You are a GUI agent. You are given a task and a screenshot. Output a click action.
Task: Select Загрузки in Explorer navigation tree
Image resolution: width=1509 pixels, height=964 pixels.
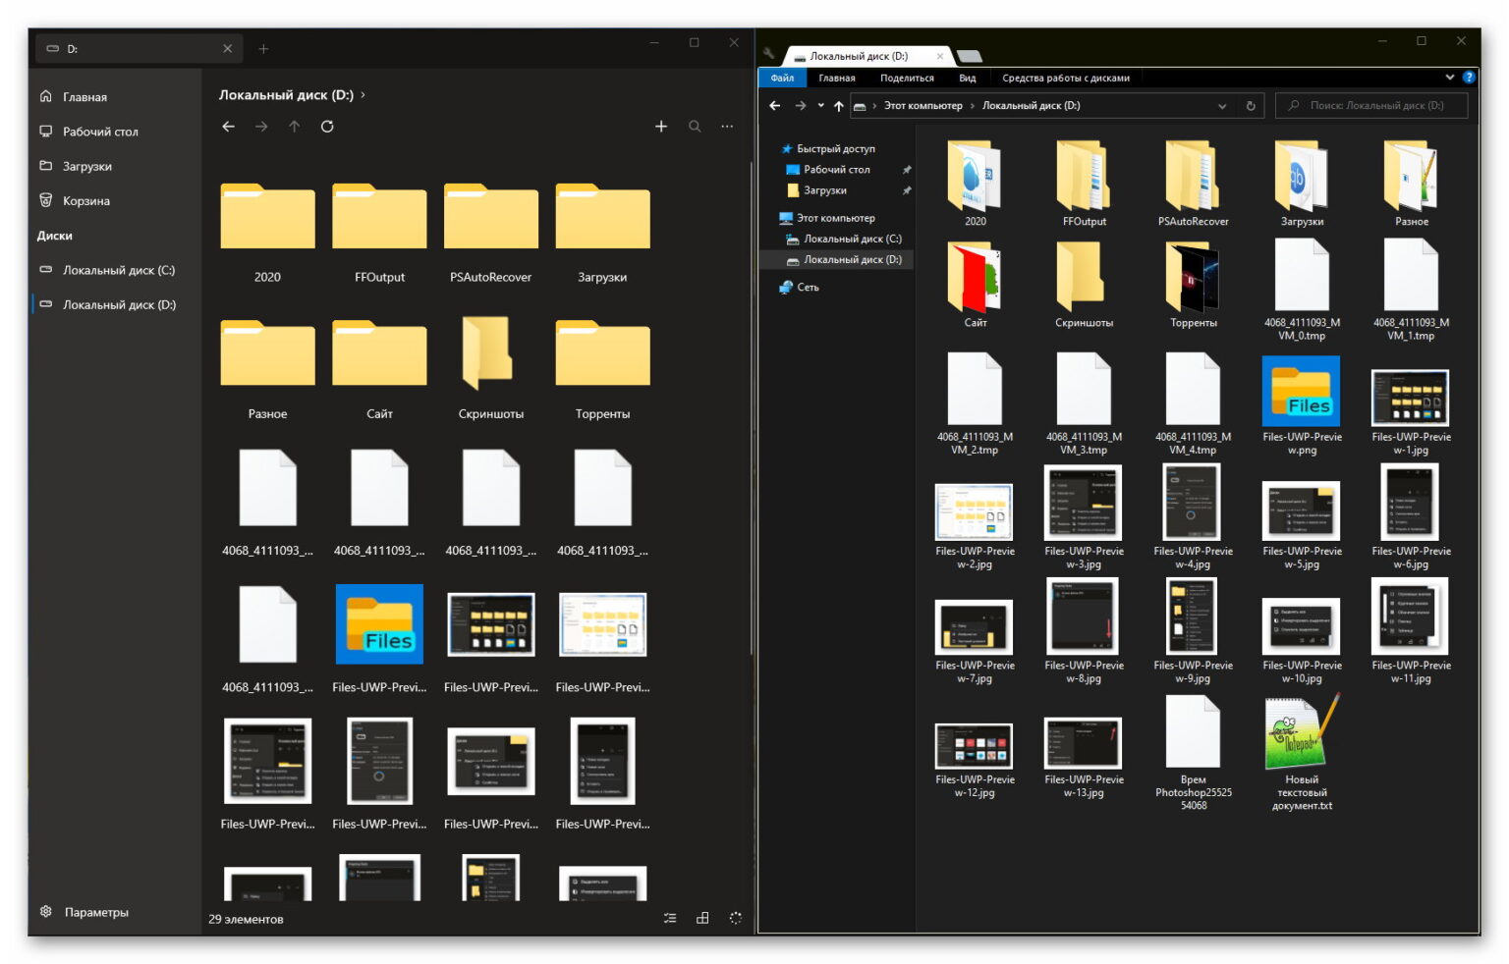point(824,190)
